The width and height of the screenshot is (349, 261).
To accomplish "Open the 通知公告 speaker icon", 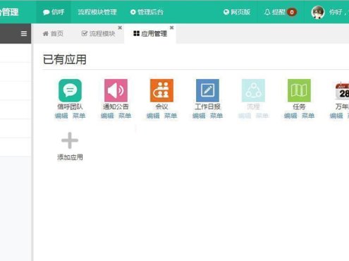I will [x=116, y=90].
